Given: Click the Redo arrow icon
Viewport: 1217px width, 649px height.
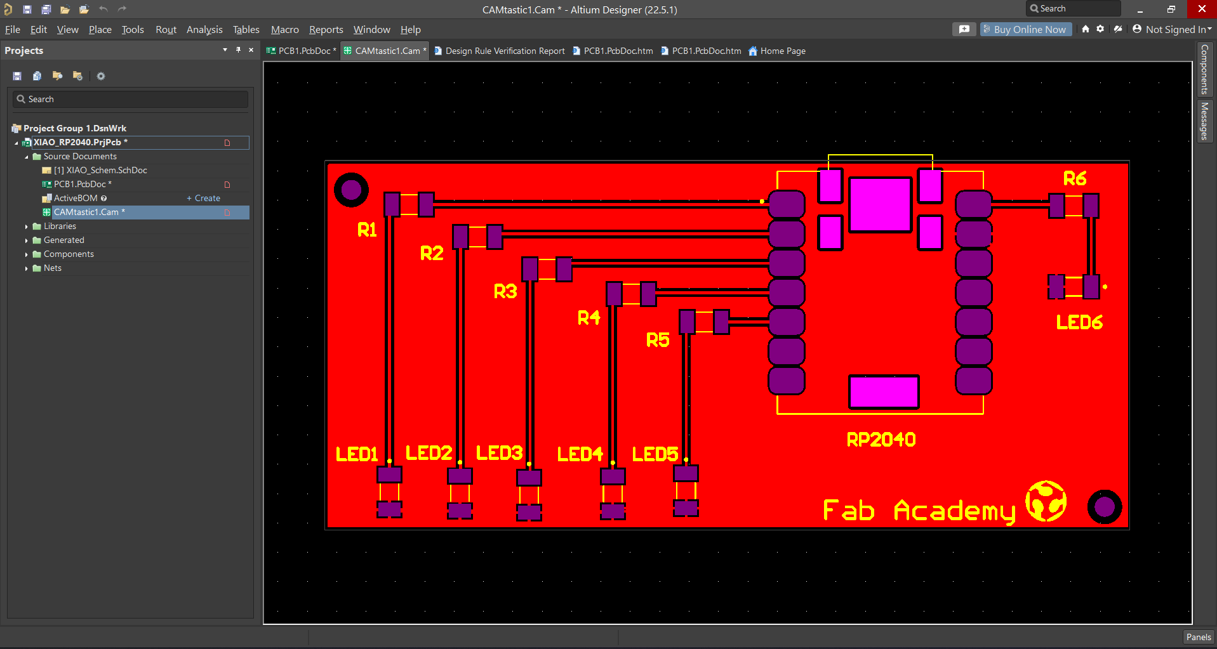Looking at the screenshot, I should pyautogui.click(x=123, y=9).
